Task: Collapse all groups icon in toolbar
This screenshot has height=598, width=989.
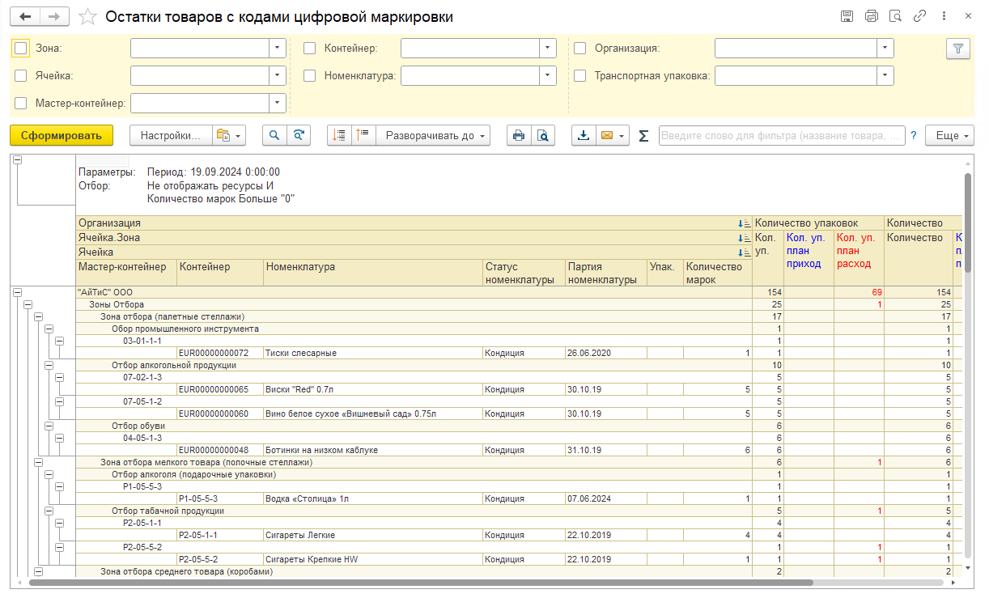Action: point(339,136)
